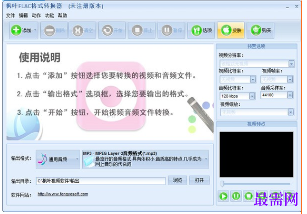Screen dimensions: 307x214
Task: Click the Start (开始) conversion button
Action: [x=112, y=30]
